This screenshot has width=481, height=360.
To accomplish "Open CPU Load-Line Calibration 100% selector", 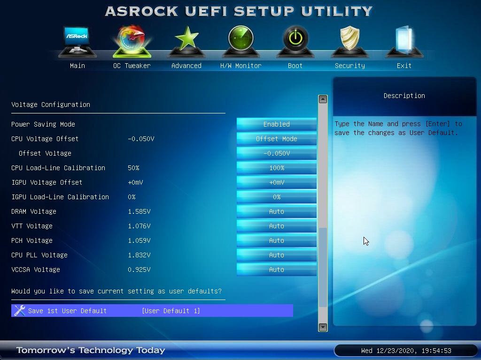I will (276, 168).
